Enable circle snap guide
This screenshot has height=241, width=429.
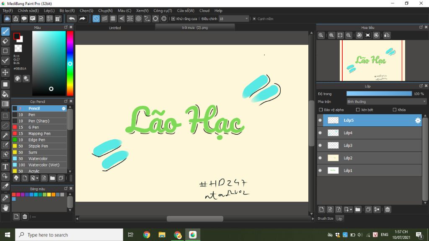(138, 18)
